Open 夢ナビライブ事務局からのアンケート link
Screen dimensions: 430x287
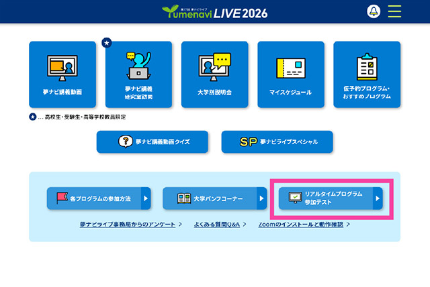(x=128, y=225)
